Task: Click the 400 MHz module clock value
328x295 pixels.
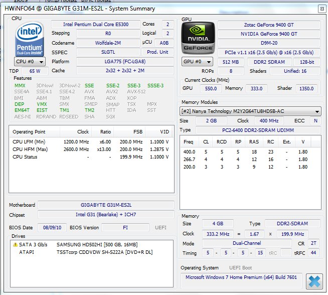Action: [x=269, y=121]
